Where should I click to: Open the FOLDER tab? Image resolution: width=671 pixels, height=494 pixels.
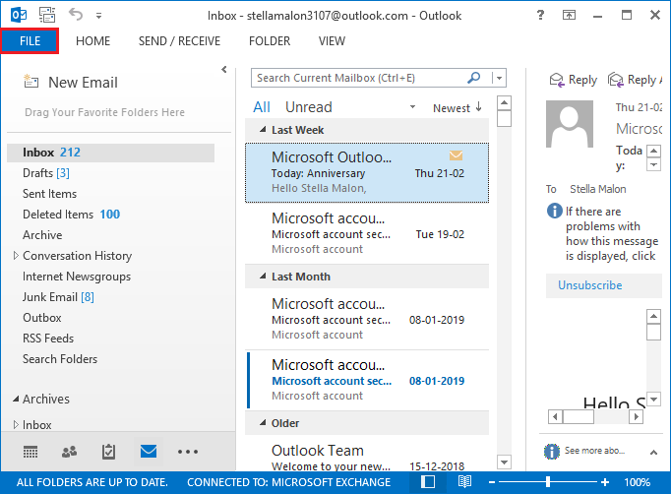(x=270, y=41)
